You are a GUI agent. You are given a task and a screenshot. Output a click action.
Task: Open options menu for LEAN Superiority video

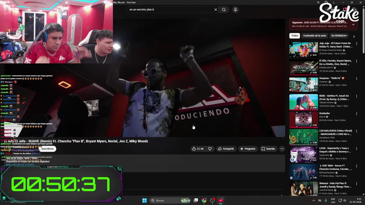coord(356,148)
